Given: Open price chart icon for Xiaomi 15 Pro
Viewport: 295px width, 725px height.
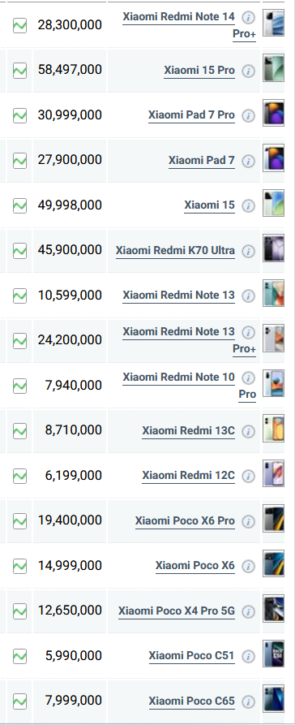Looking at the screenshot, I should (19, 71).
